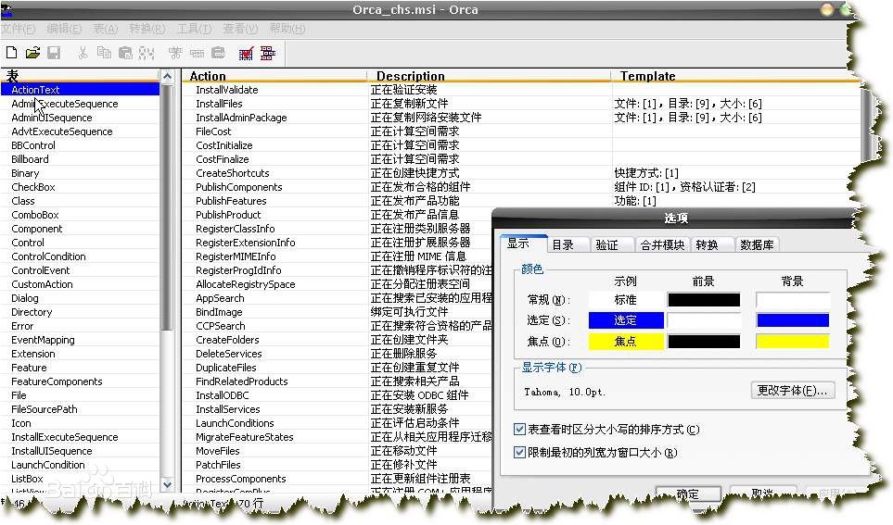Click the table list scrollbar up arrow
The width and height of the screenshot is (893, 525).
[x=167, y=76]
